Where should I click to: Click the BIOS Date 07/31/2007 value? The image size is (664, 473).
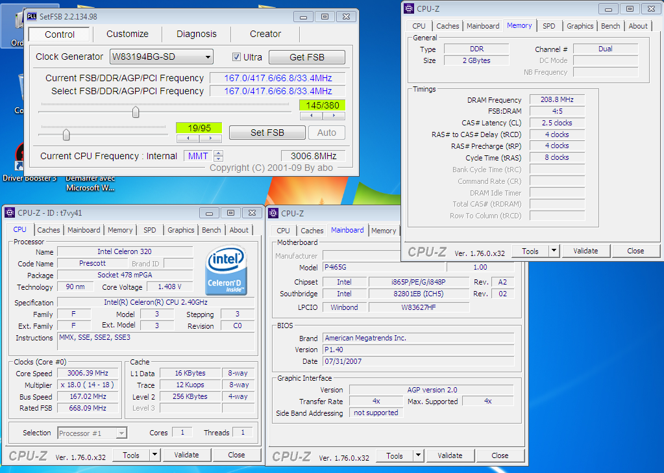419,361
